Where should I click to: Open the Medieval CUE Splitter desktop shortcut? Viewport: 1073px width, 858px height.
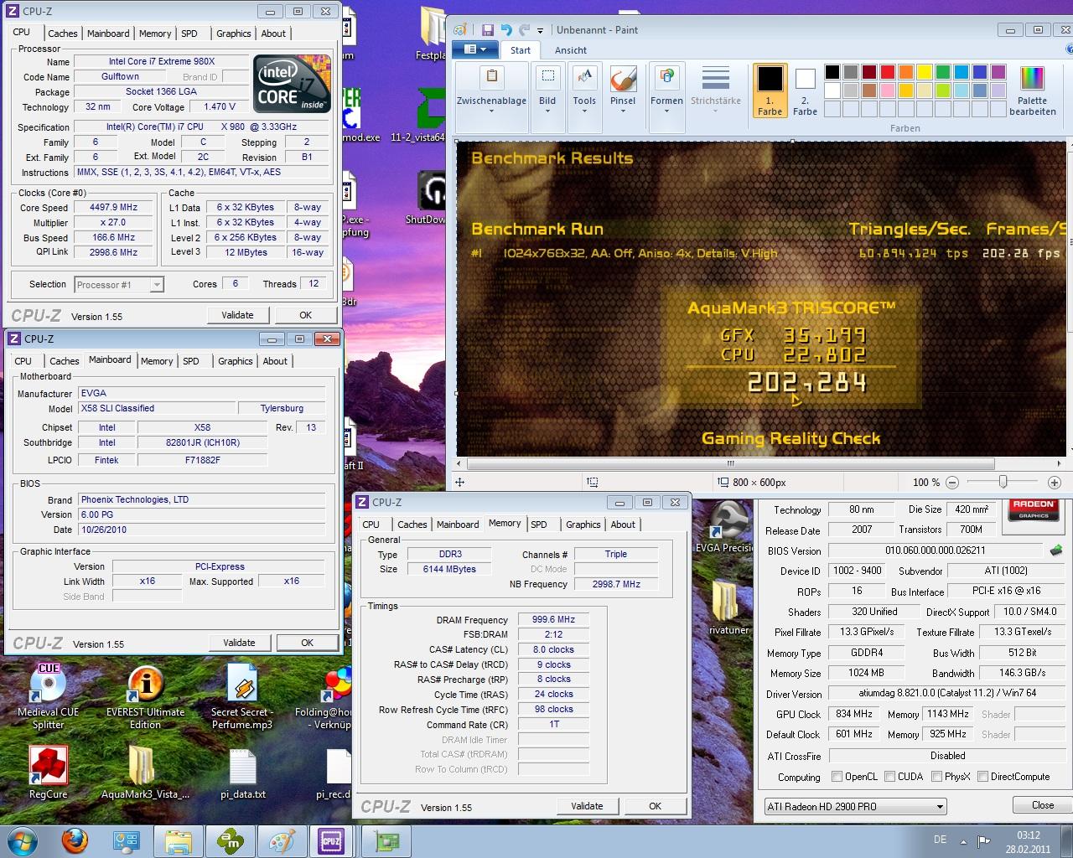[48, 696]
